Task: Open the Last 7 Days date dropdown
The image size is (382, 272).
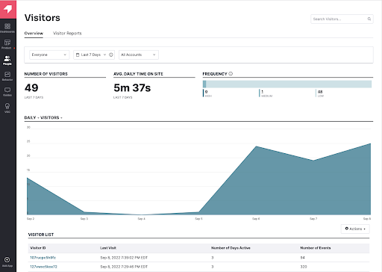Action: click(x=91, y=55)
